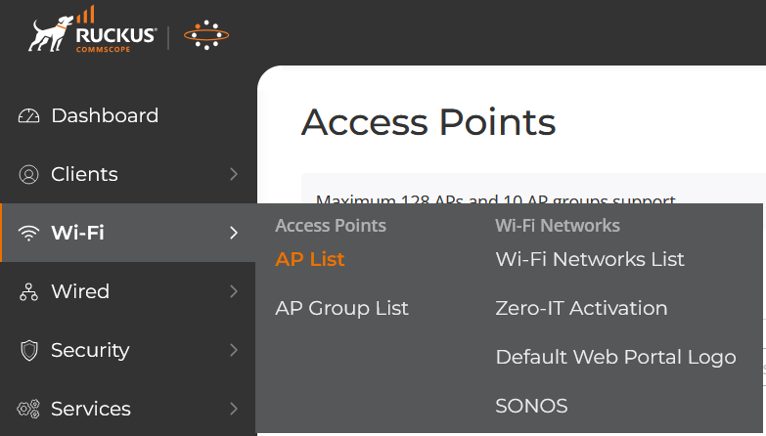This screenshot has height=436, width=766.
Task: Expand the Services submenu chevron
Action: click(x=234, y=409)
